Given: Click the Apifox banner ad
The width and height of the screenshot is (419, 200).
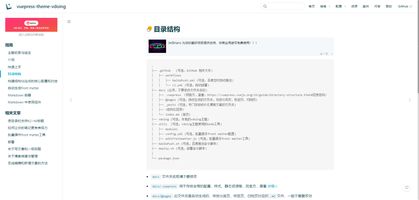Looking at the screenshot, I should (x=31, y=25).
